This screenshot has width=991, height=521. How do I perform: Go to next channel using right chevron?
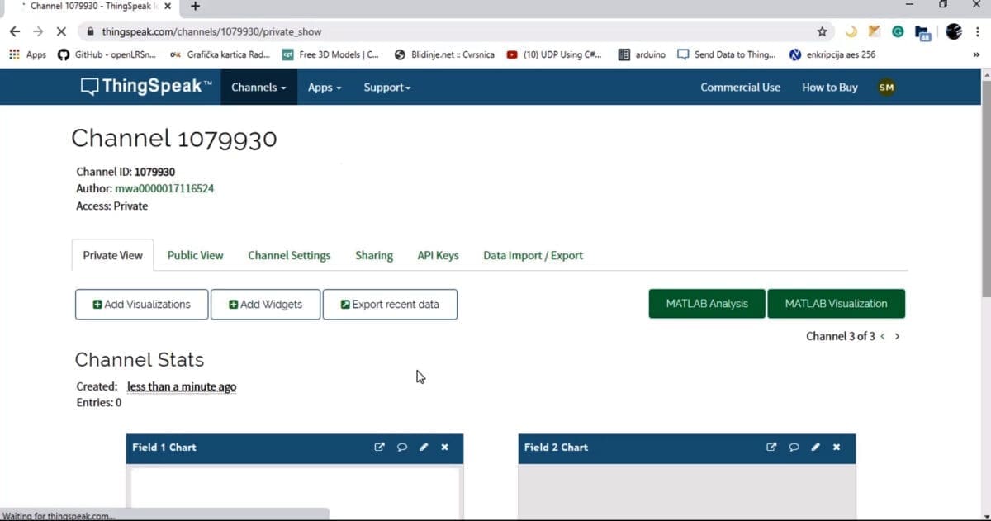pyautogui.click(x=897, y=337)
